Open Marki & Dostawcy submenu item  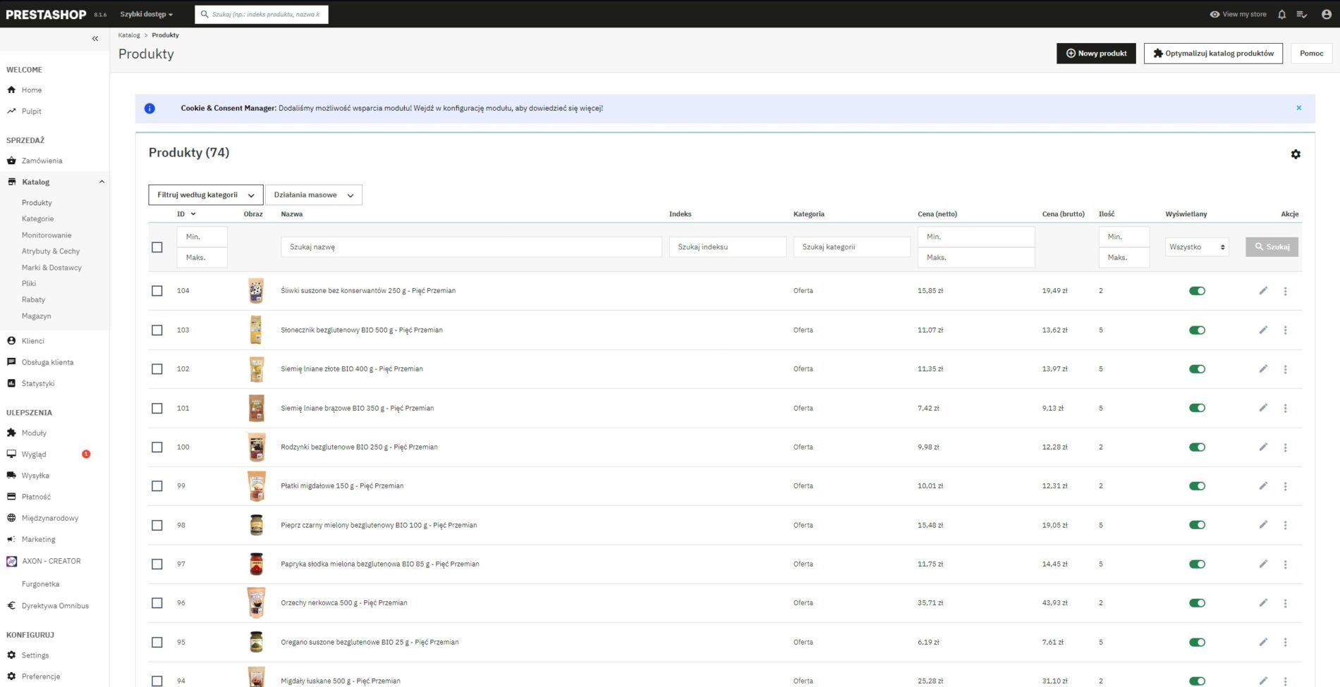coord(51,268)
